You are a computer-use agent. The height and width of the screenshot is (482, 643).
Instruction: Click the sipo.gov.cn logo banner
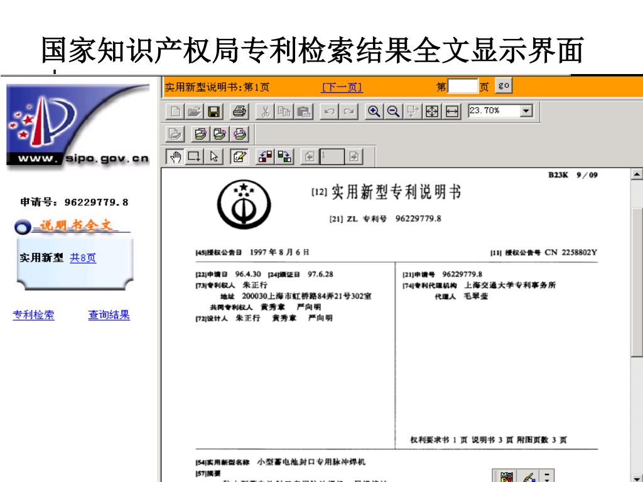click(78, 126)
